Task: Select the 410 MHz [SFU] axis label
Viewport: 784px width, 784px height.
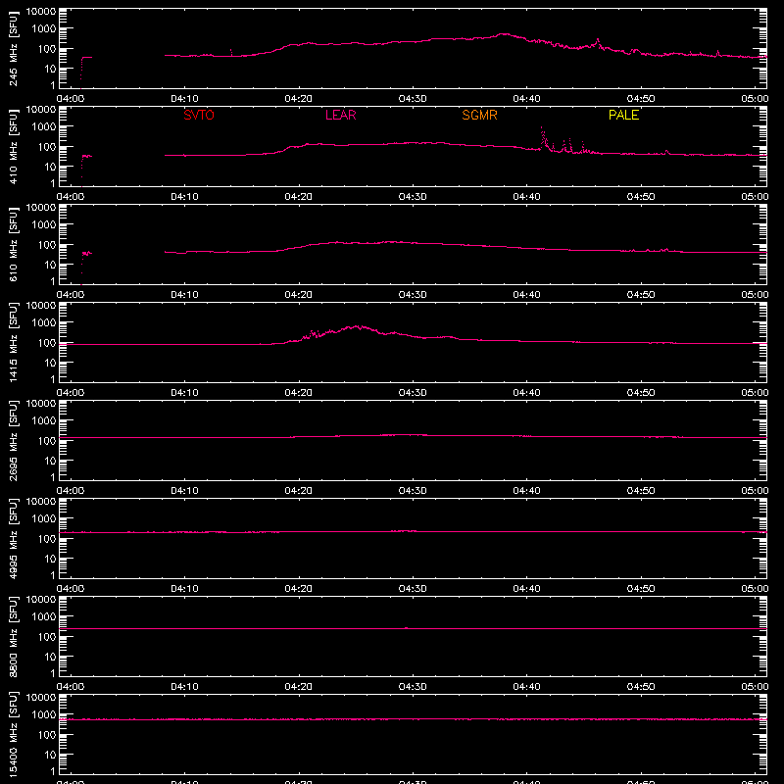Action: (x=13, y=147)
